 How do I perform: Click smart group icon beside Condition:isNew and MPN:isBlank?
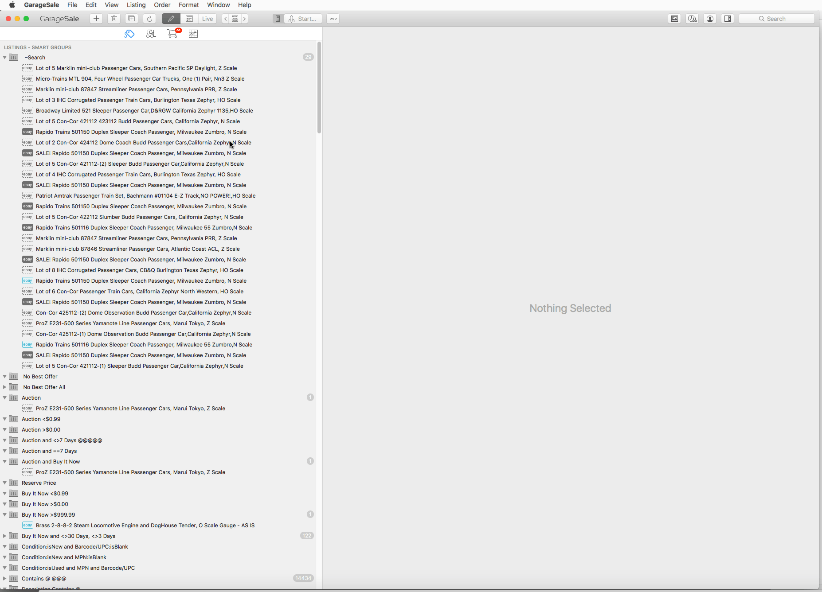pos(14,557)
